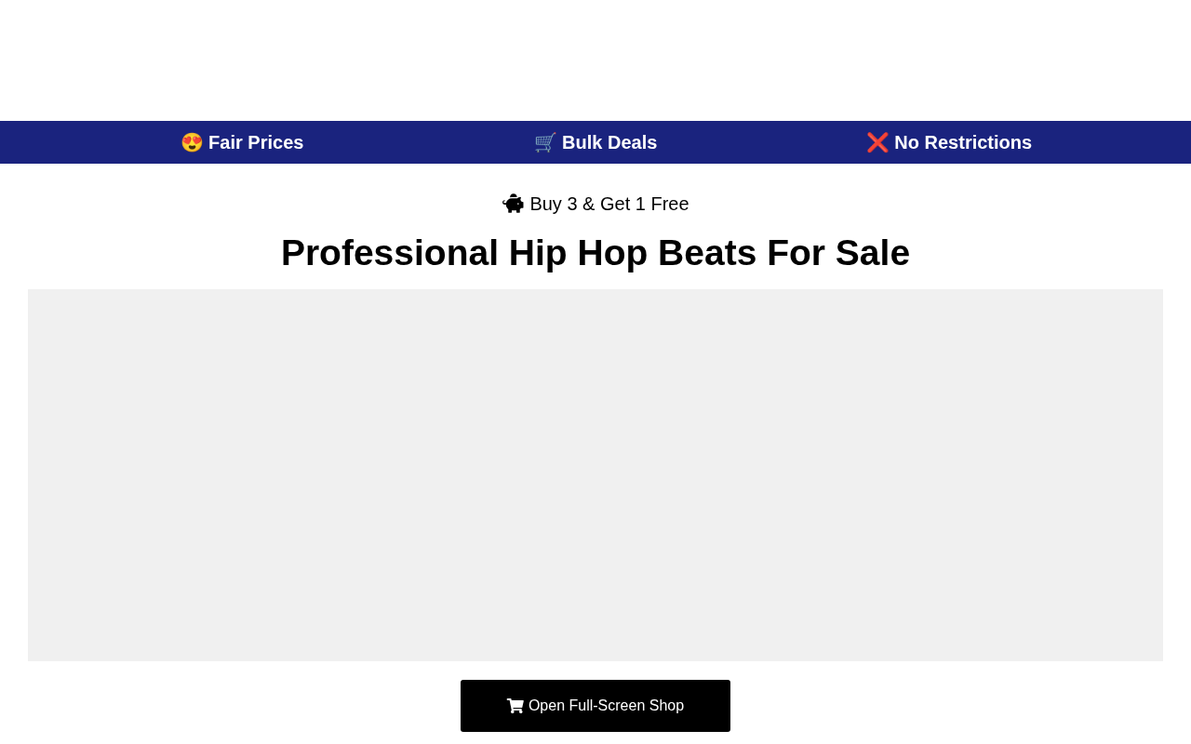Screen dimensions: 1191x744
Task: Click the word "Prices" in the banner
Action: coord(275,142)
